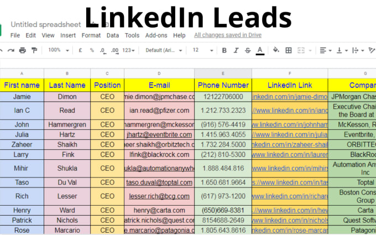Select the cell containing 'Hammergren'
The width and height of the screenshot is (376, 235).
point(67,125)
